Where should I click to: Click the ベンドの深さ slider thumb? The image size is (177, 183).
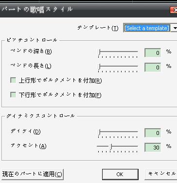(99, 52)
